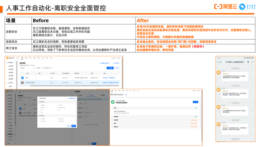
Task: Tap 3天后 probation message bubble on phone
Action: 235,111
